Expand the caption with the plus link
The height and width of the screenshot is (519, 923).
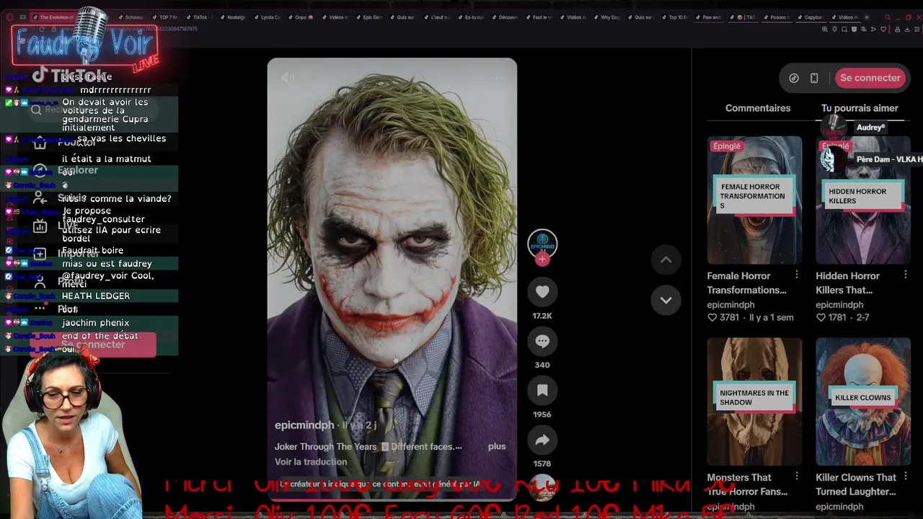pos(497,446)
